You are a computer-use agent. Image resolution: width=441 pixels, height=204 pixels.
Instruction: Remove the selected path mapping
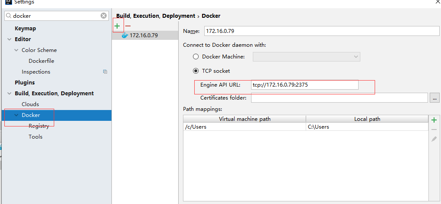(x=434, y=130)
